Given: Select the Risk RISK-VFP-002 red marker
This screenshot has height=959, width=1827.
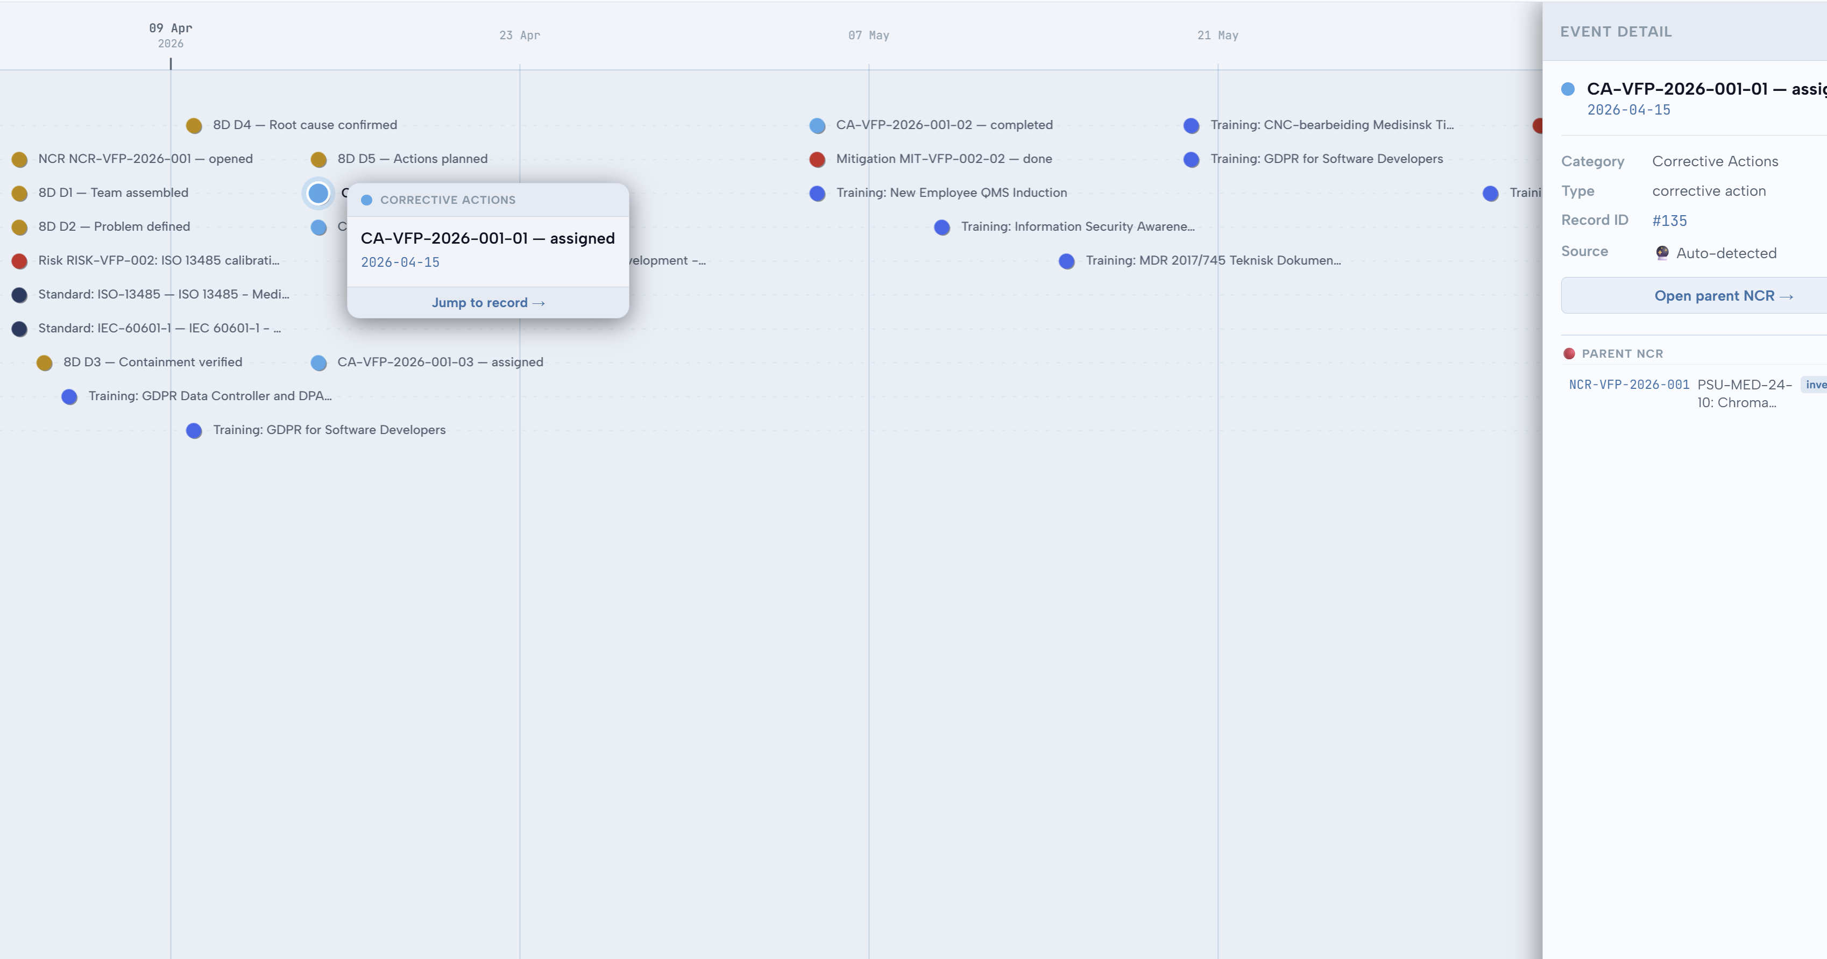Looking at the screenshot, I should tap(20, 261).
